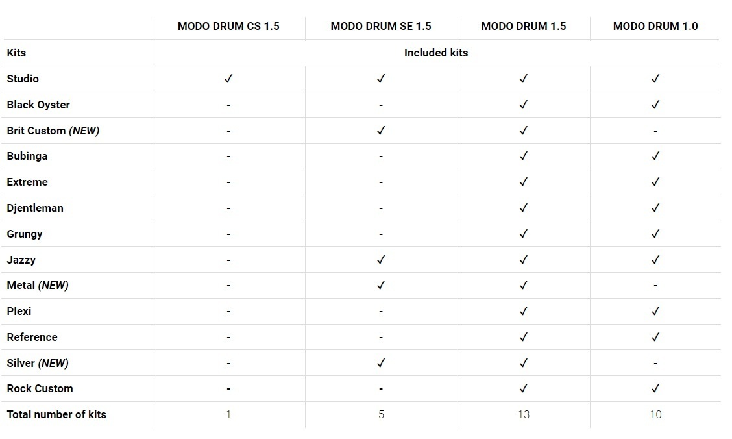
Task: Select the MODO DRUM SE 1.5 column header
Action: [x=381, y=27]
